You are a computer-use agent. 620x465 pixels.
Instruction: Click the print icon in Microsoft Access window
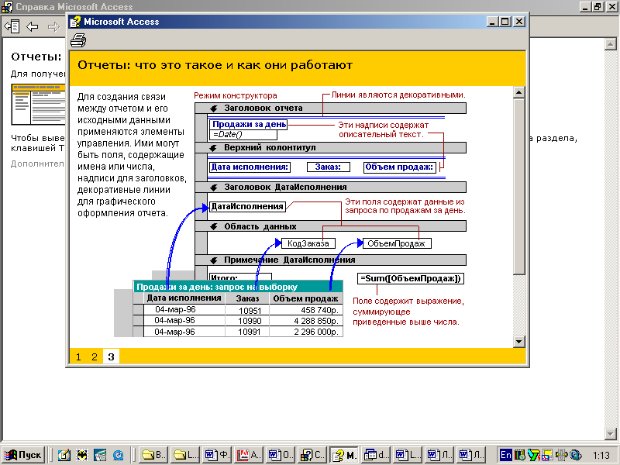(78, 40)
